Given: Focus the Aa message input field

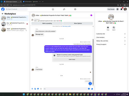Looking at the screenshot, I should coord(65,89).
